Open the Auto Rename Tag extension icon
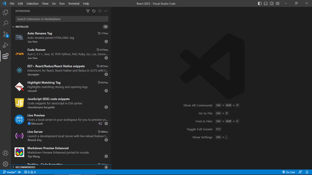The width and height of the screenshot is (312, 175). click(x=19, y=37)
